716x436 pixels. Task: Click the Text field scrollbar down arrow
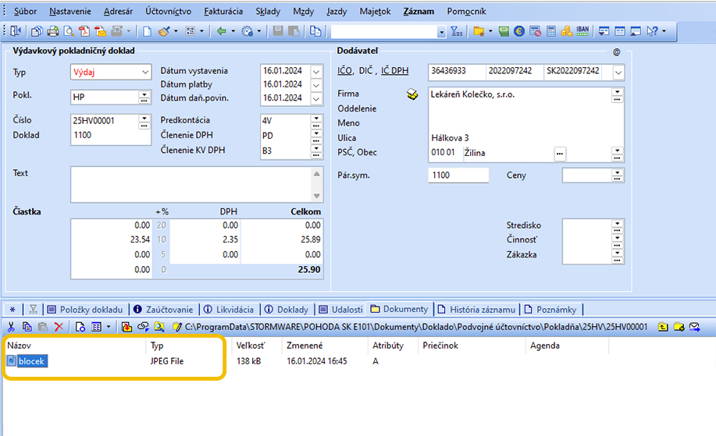tap(317, 196)
